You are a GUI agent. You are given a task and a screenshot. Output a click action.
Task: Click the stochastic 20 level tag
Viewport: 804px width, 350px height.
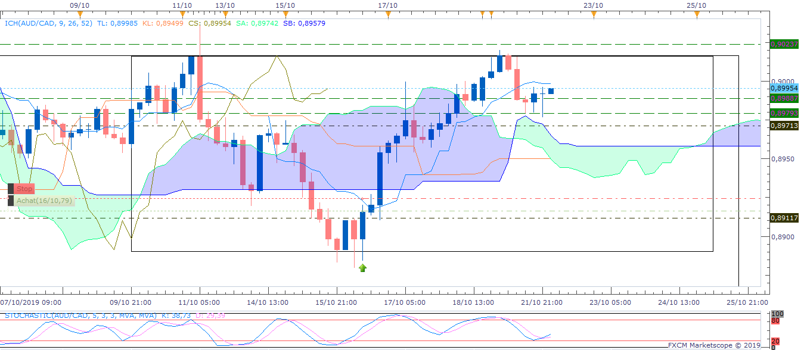tap(775, 342)
